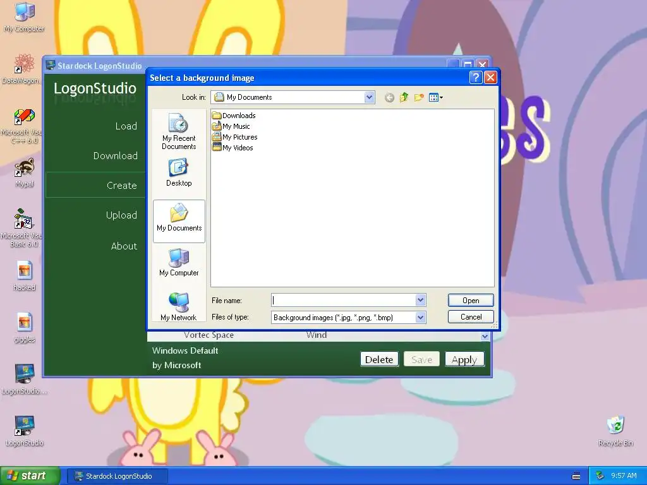Open the Windows Start menu
This screenshot has width=647, height=485.
tap(30, 476)
